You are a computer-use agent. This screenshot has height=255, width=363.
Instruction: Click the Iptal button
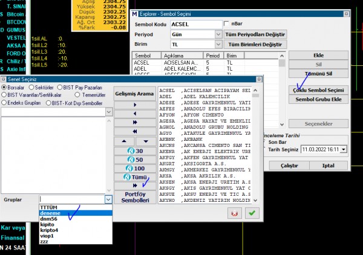[x=329, y=166]
